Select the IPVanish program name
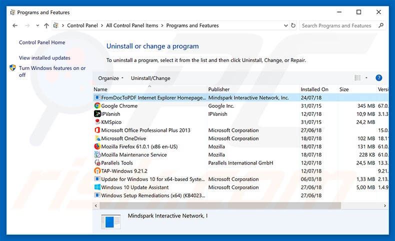The width and height of the screenshot is (395, 241). coord(110,114)
